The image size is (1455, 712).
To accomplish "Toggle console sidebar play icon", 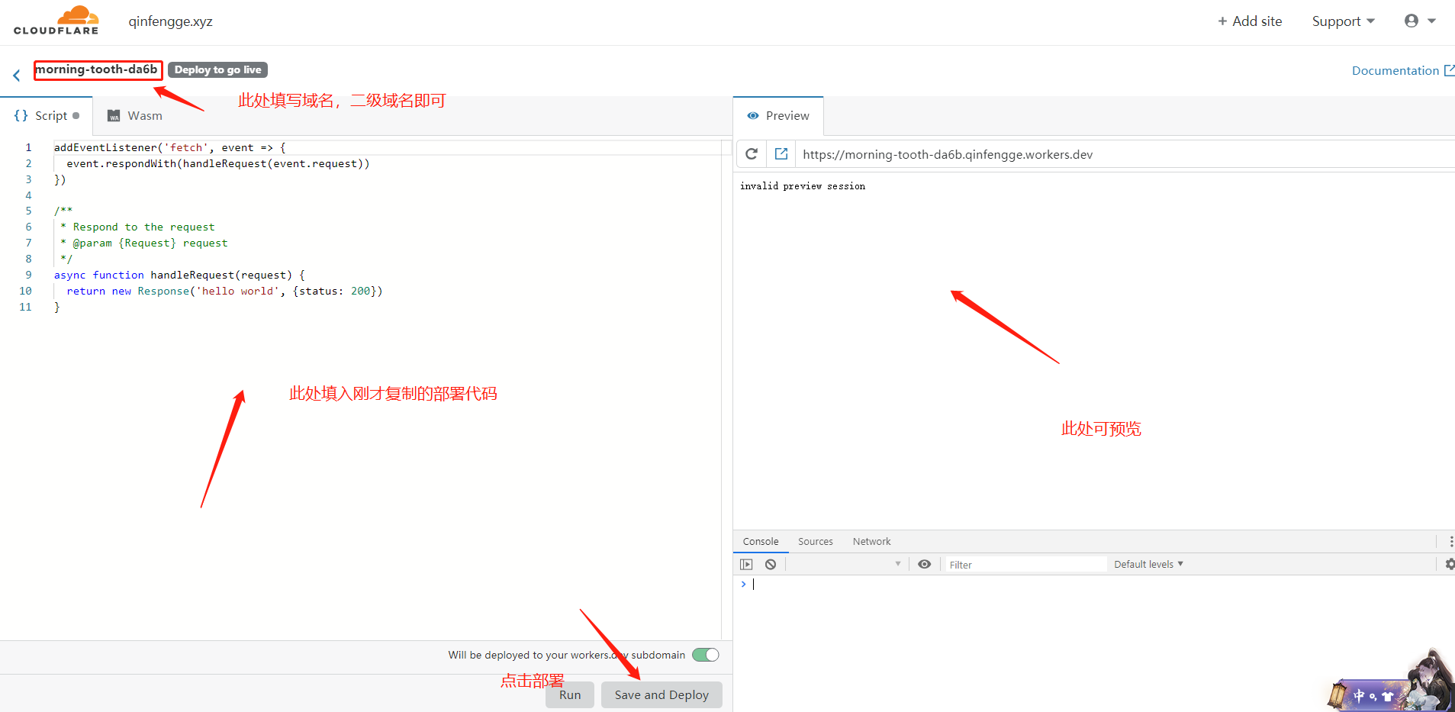I will 746,565.
